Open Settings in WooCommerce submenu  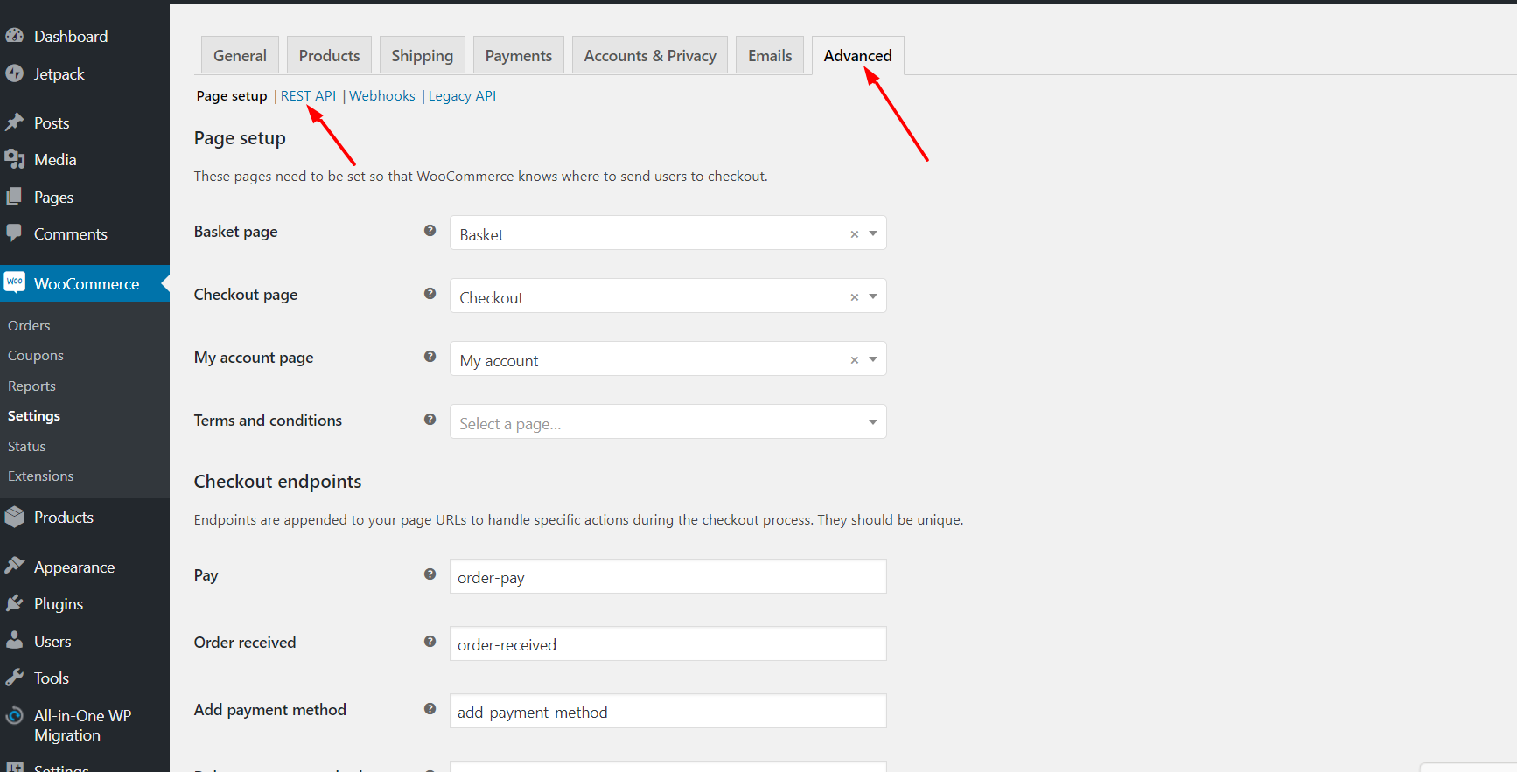34,415
